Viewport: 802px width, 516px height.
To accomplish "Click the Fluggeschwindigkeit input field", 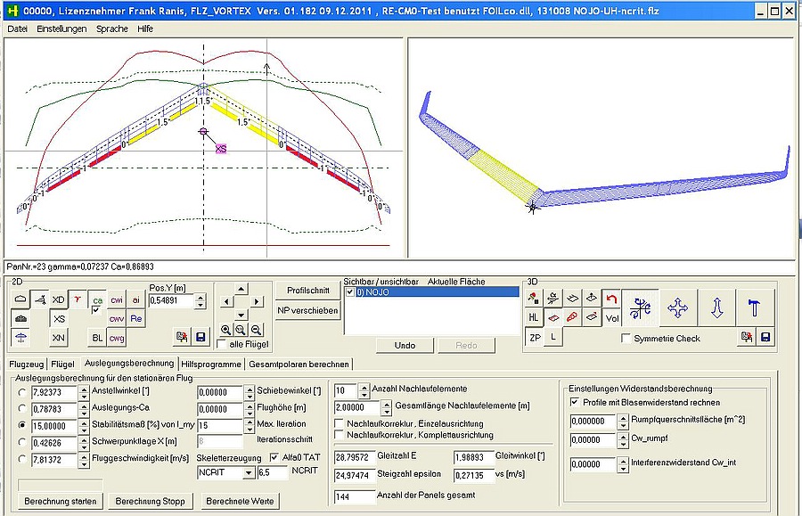I will coord(53,459).
